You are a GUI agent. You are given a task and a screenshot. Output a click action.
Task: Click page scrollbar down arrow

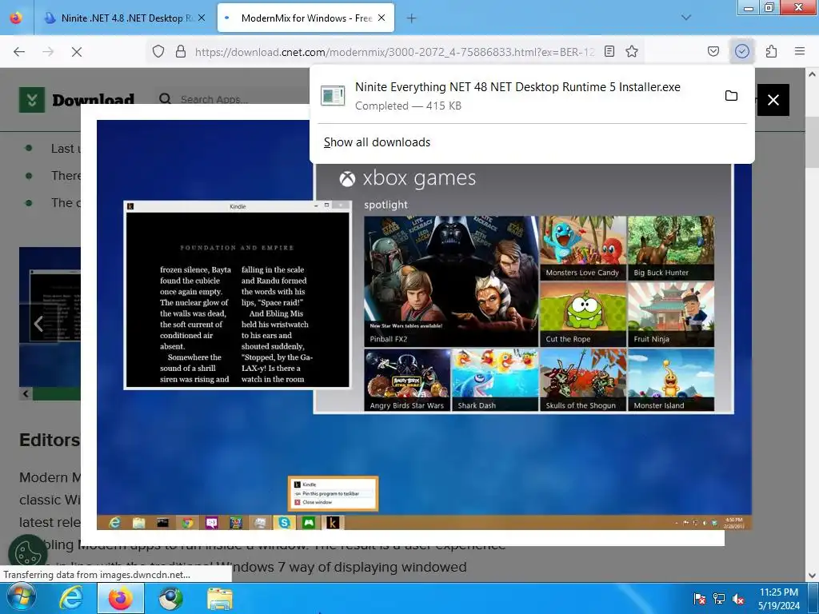tap(812, 576)
